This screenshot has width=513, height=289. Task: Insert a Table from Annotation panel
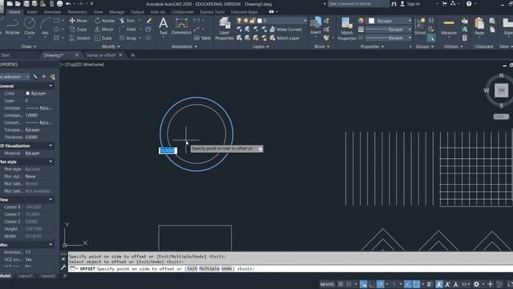[x=202, y=38]
